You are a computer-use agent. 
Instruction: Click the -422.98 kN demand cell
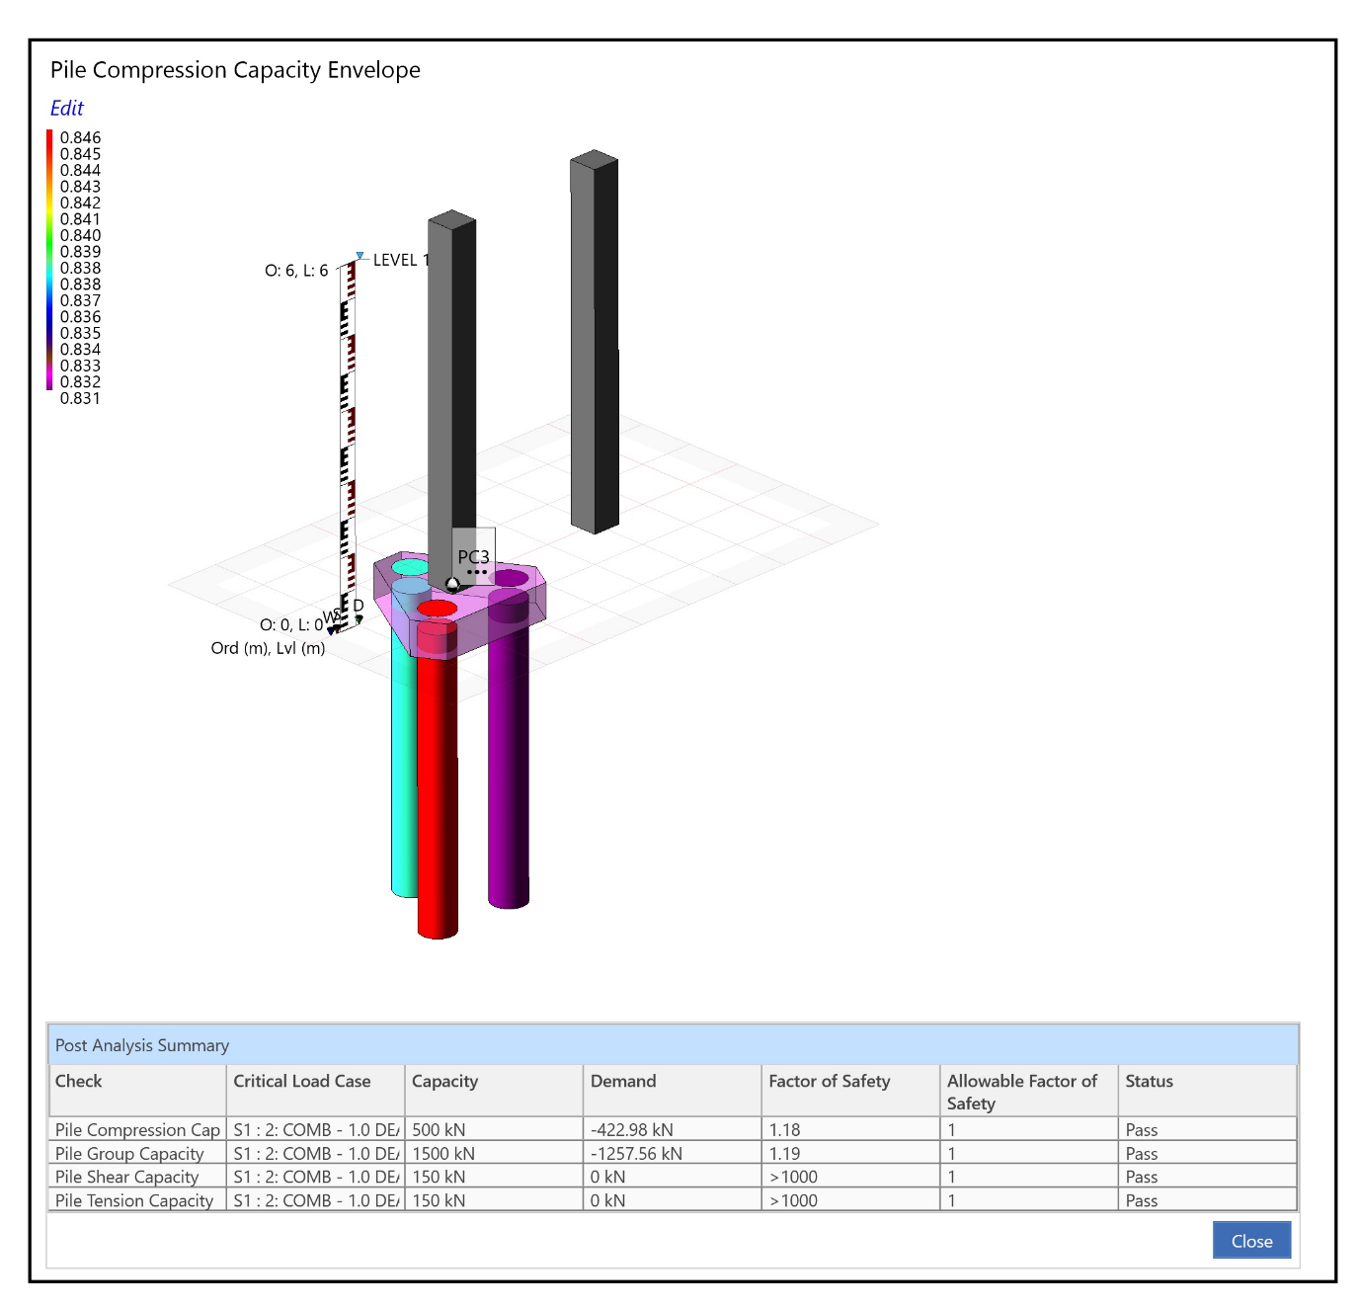tap(673, 1129)
